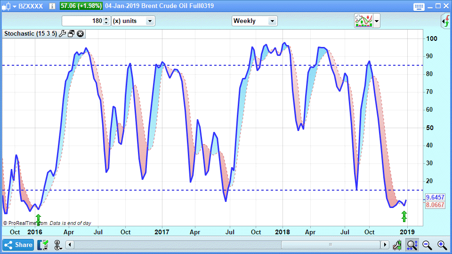
Task: Expand the side panel with red-green arrows
Action: click(446, 21)
